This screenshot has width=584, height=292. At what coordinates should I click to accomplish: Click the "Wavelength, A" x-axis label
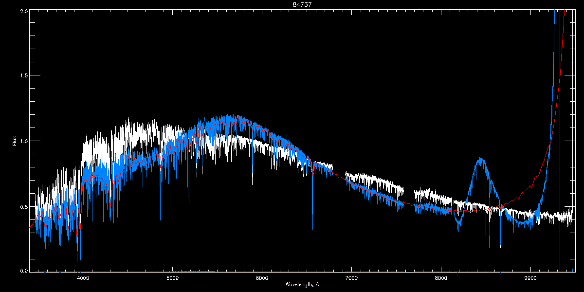click(302, 284)
